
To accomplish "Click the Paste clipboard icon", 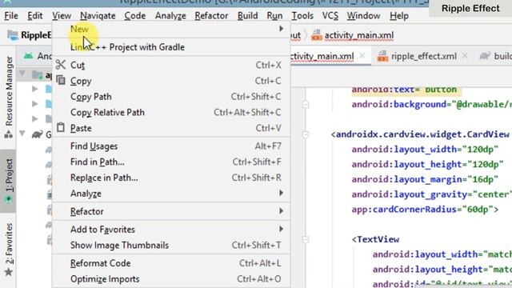I will click(61, 127).
